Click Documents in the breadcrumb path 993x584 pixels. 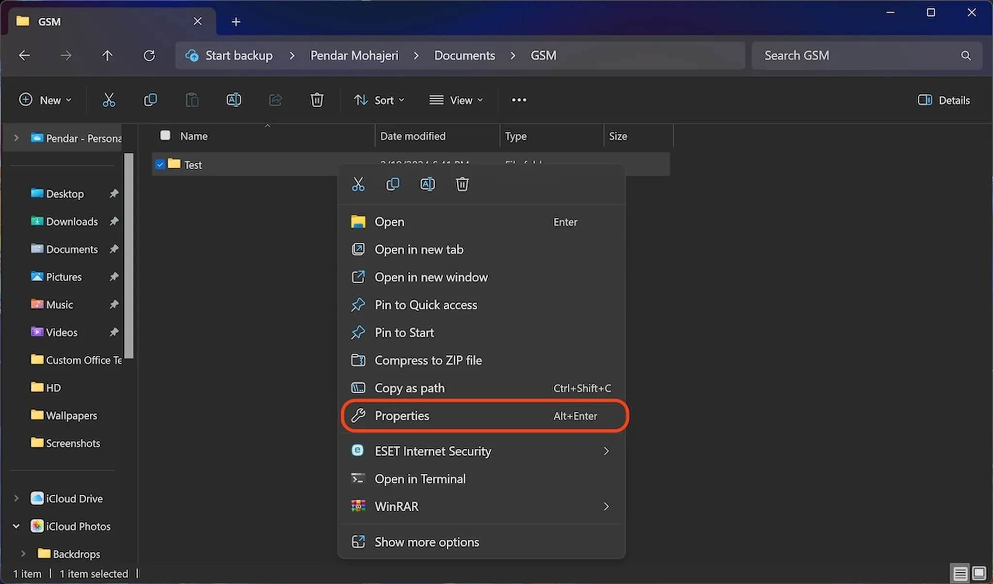tap(464, 56)
